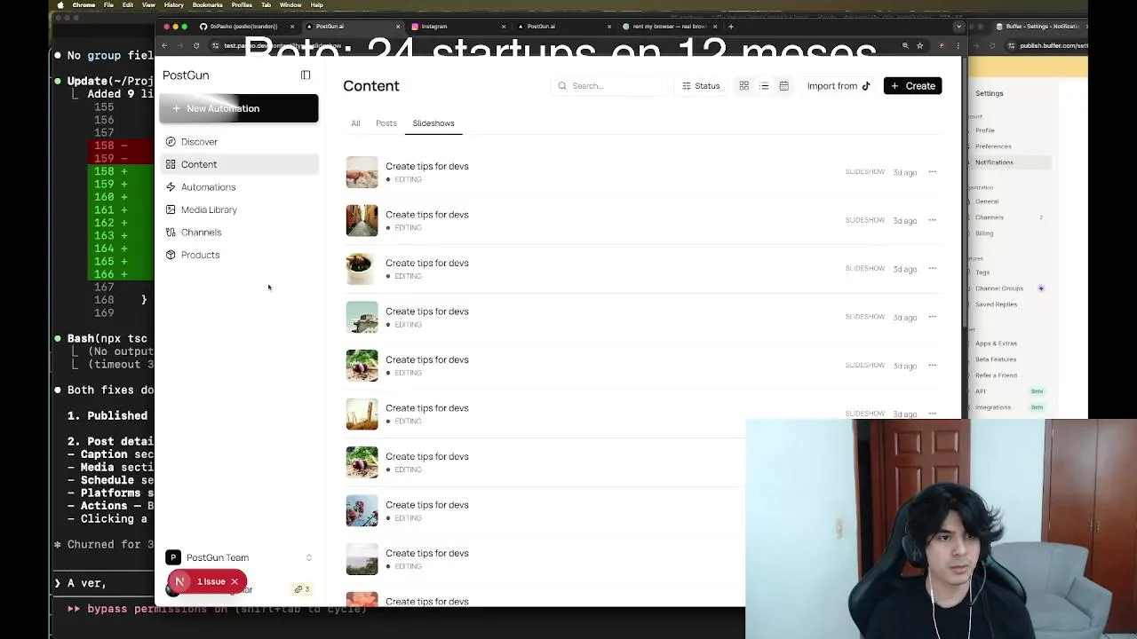1137x639 pixels.
Task: Open General in Buffer settings
Action: pos(987,201)
